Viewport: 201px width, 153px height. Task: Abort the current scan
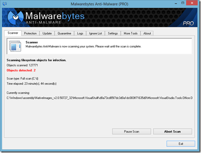pyautogui.click(x=172, y=131)
